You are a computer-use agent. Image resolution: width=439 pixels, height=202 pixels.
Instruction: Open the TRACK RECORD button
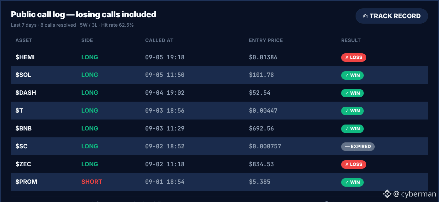pyautogui.click(x=392, y=16)
